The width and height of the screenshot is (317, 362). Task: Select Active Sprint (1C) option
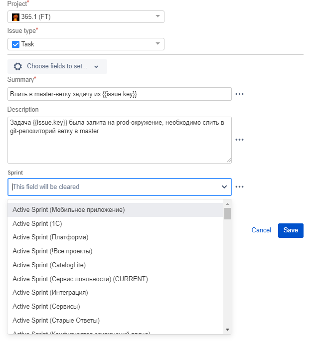pos(37,223)
